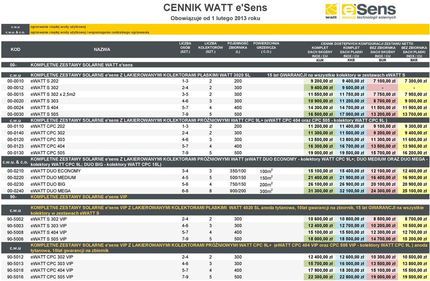Select the code 00-0020
430x281 pixels.
(x=15, y=101)
